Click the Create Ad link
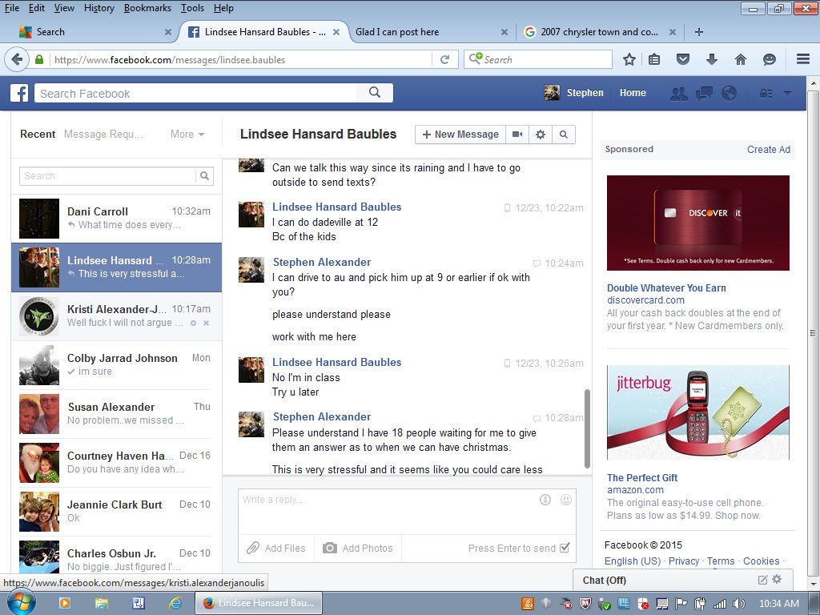The image size is (820, 615). click(768, 150)
